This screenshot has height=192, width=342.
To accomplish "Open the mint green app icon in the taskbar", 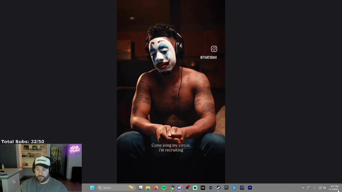I will click(195, 188).
